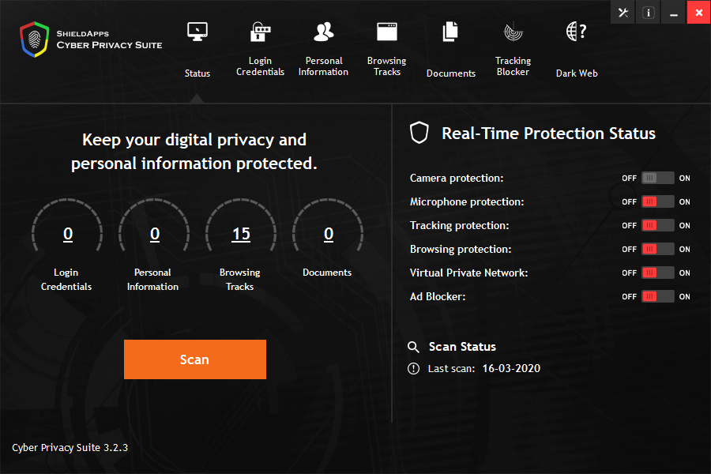Screen dimensions: 711x474
Task: Click ON label for Virtual Private Network
Action: (685, 273)
